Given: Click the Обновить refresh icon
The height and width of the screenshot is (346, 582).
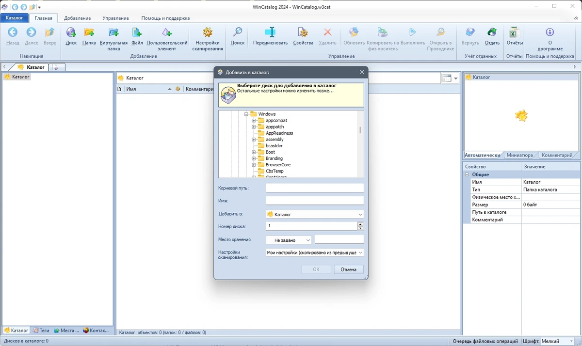Looking at the screenshot, I should point(354,32).
